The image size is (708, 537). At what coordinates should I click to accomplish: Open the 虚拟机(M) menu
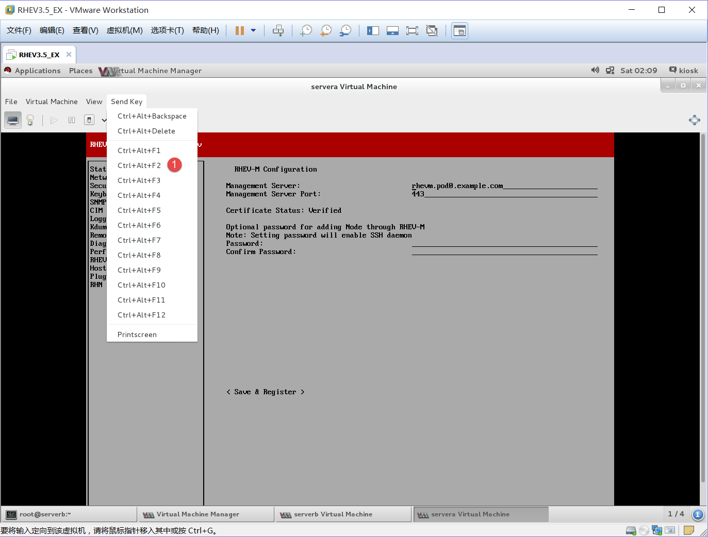[124, 30]
